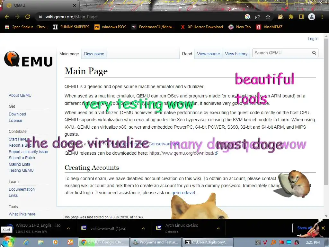Viewport: 329px width, 247px height.
Task: Open the orange UC Browser taskbar icon
Action: (x=70, y=242)
